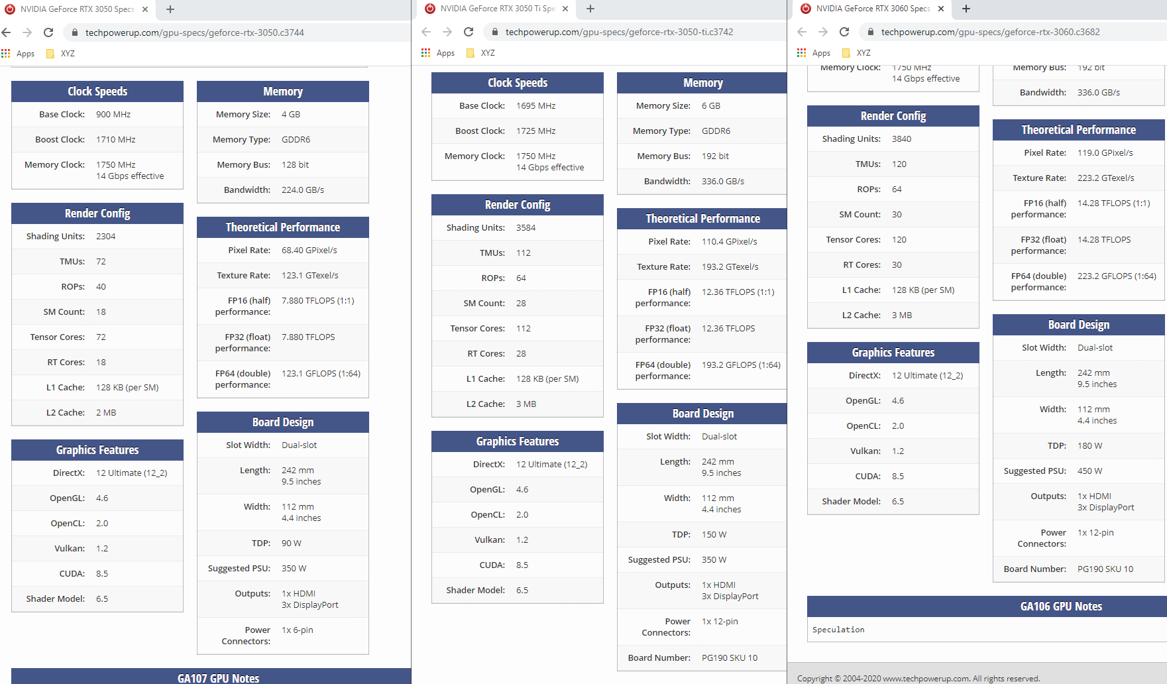This screenshot has width=1167, height=684.
Task: Click padlock icon in RTX 3060 address bar
Action: [x=871, y=32]
